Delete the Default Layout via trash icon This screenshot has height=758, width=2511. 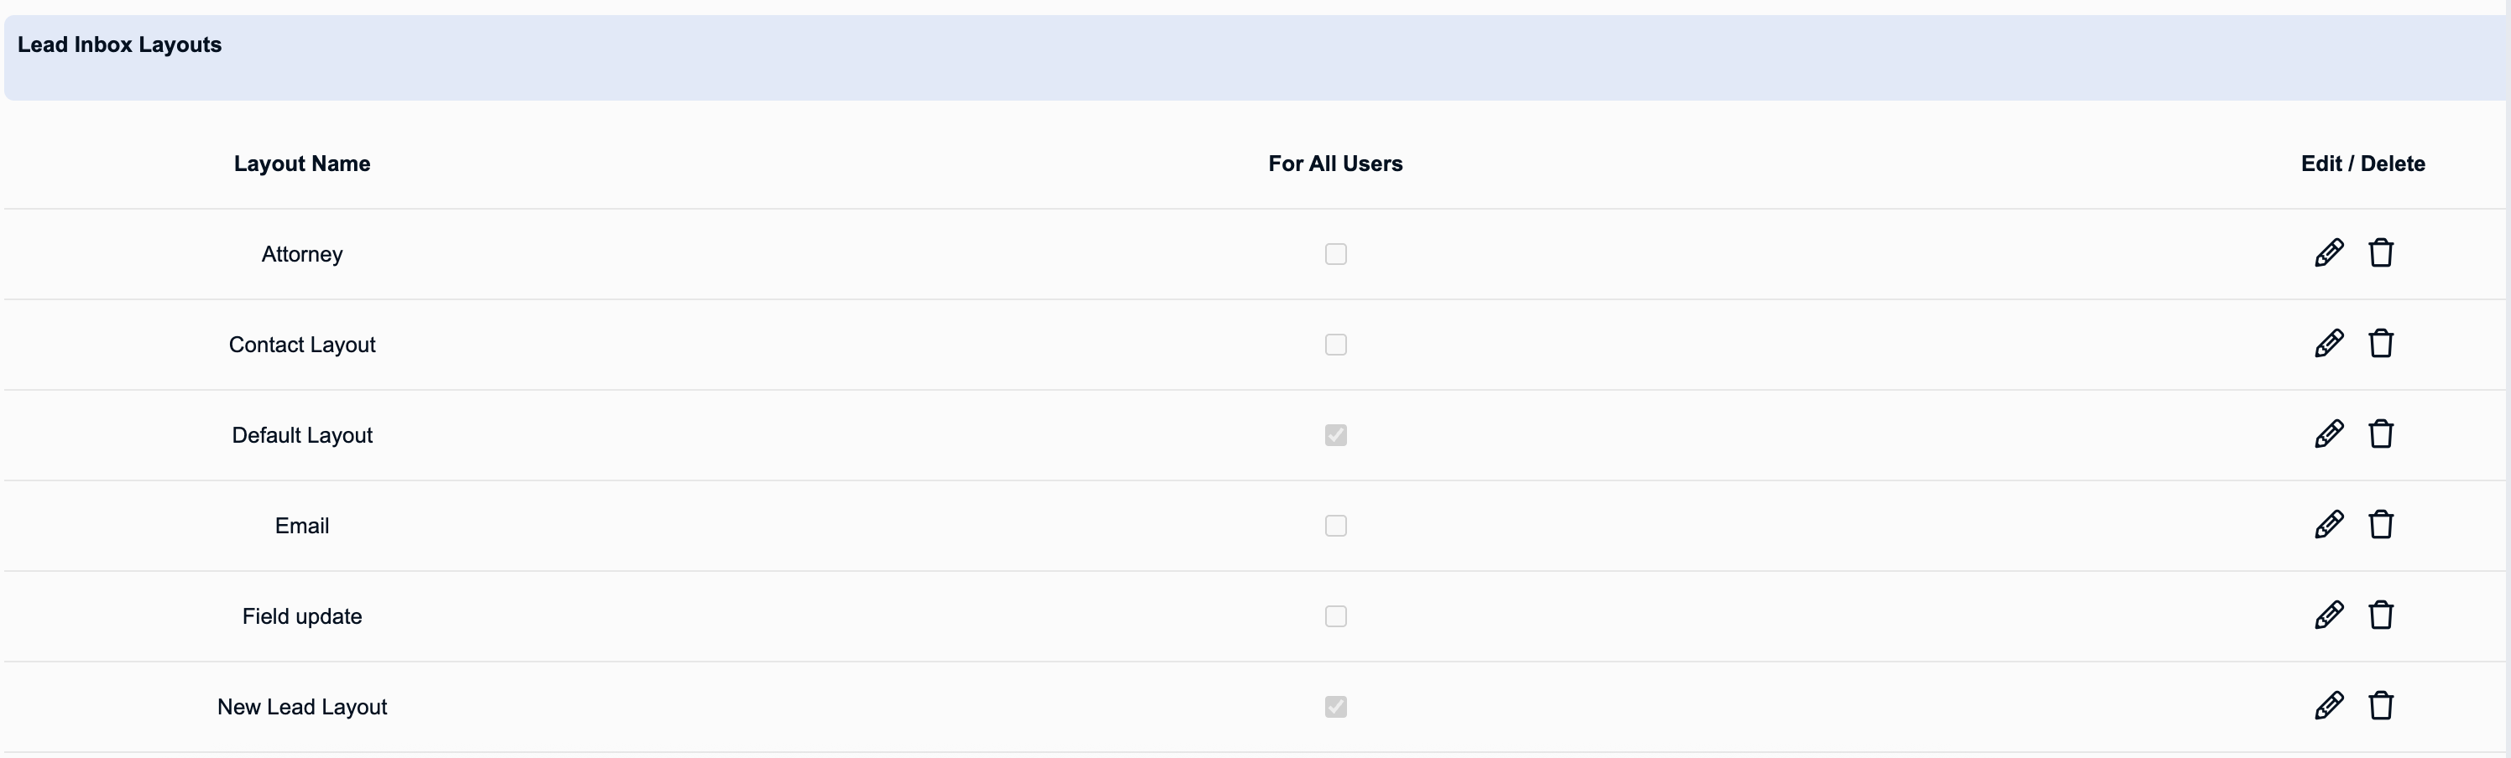coord(2380,434)
